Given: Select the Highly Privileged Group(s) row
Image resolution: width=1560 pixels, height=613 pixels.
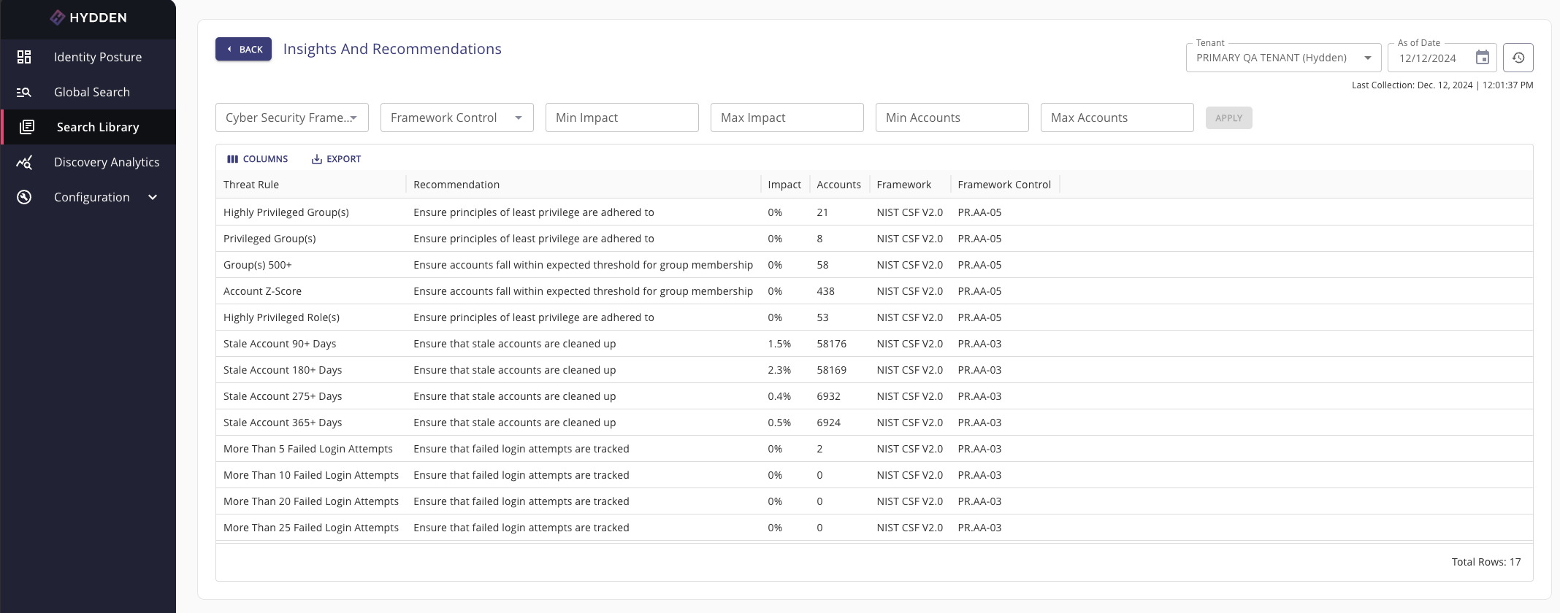Looking at the screenshot, I should click(x=874, y=212).
